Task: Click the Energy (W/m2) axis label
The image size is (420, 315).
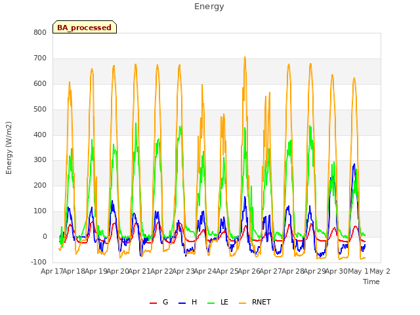Action: coord(9,148)
